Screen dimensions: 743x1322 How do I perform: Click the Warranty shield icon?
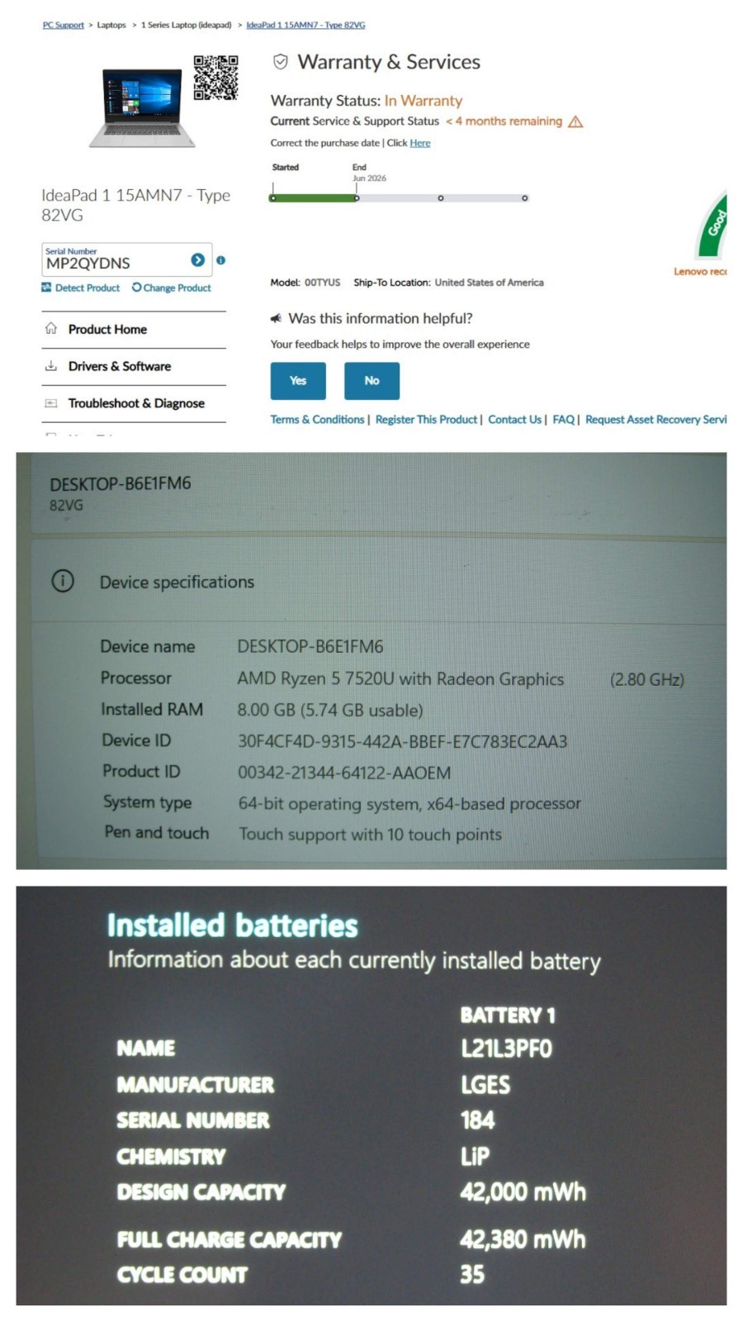281,62
